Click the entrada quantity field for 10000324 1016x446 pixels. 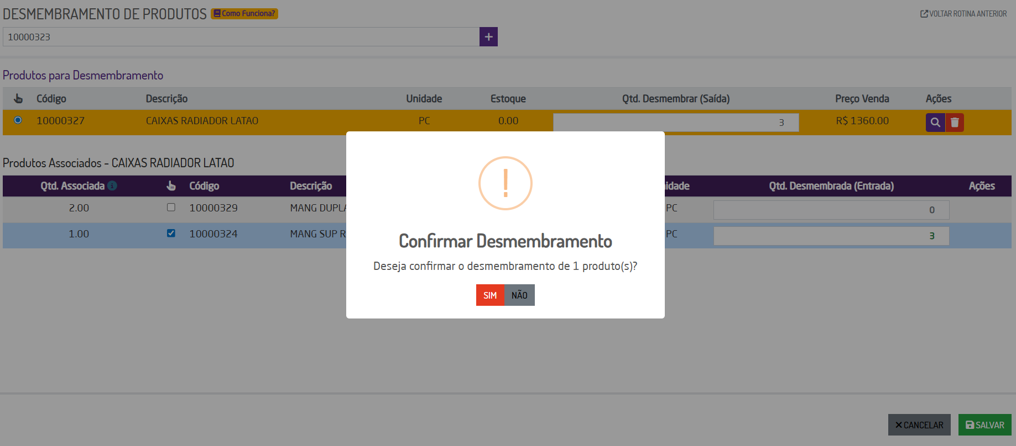[x=831, y=236]
